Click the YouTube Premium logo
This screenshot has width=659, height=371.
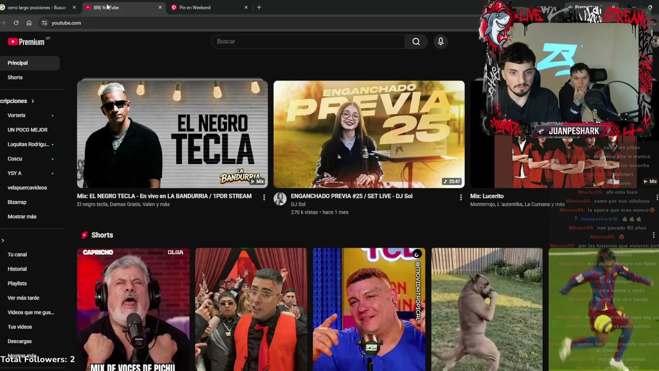point(27,42)
